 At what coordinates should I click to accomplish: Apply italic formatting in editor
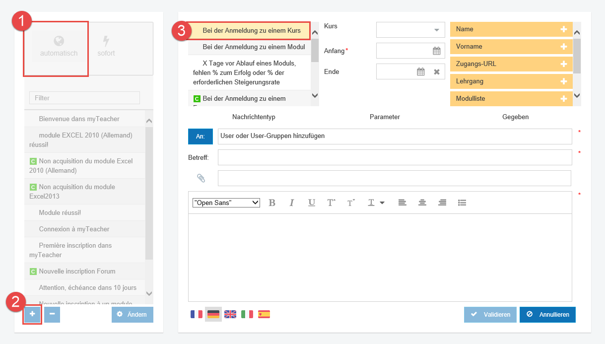tap(292, 203)
